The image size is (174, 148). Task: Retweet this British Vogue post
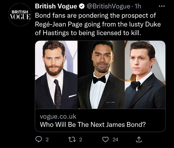(x=72, y=139)
